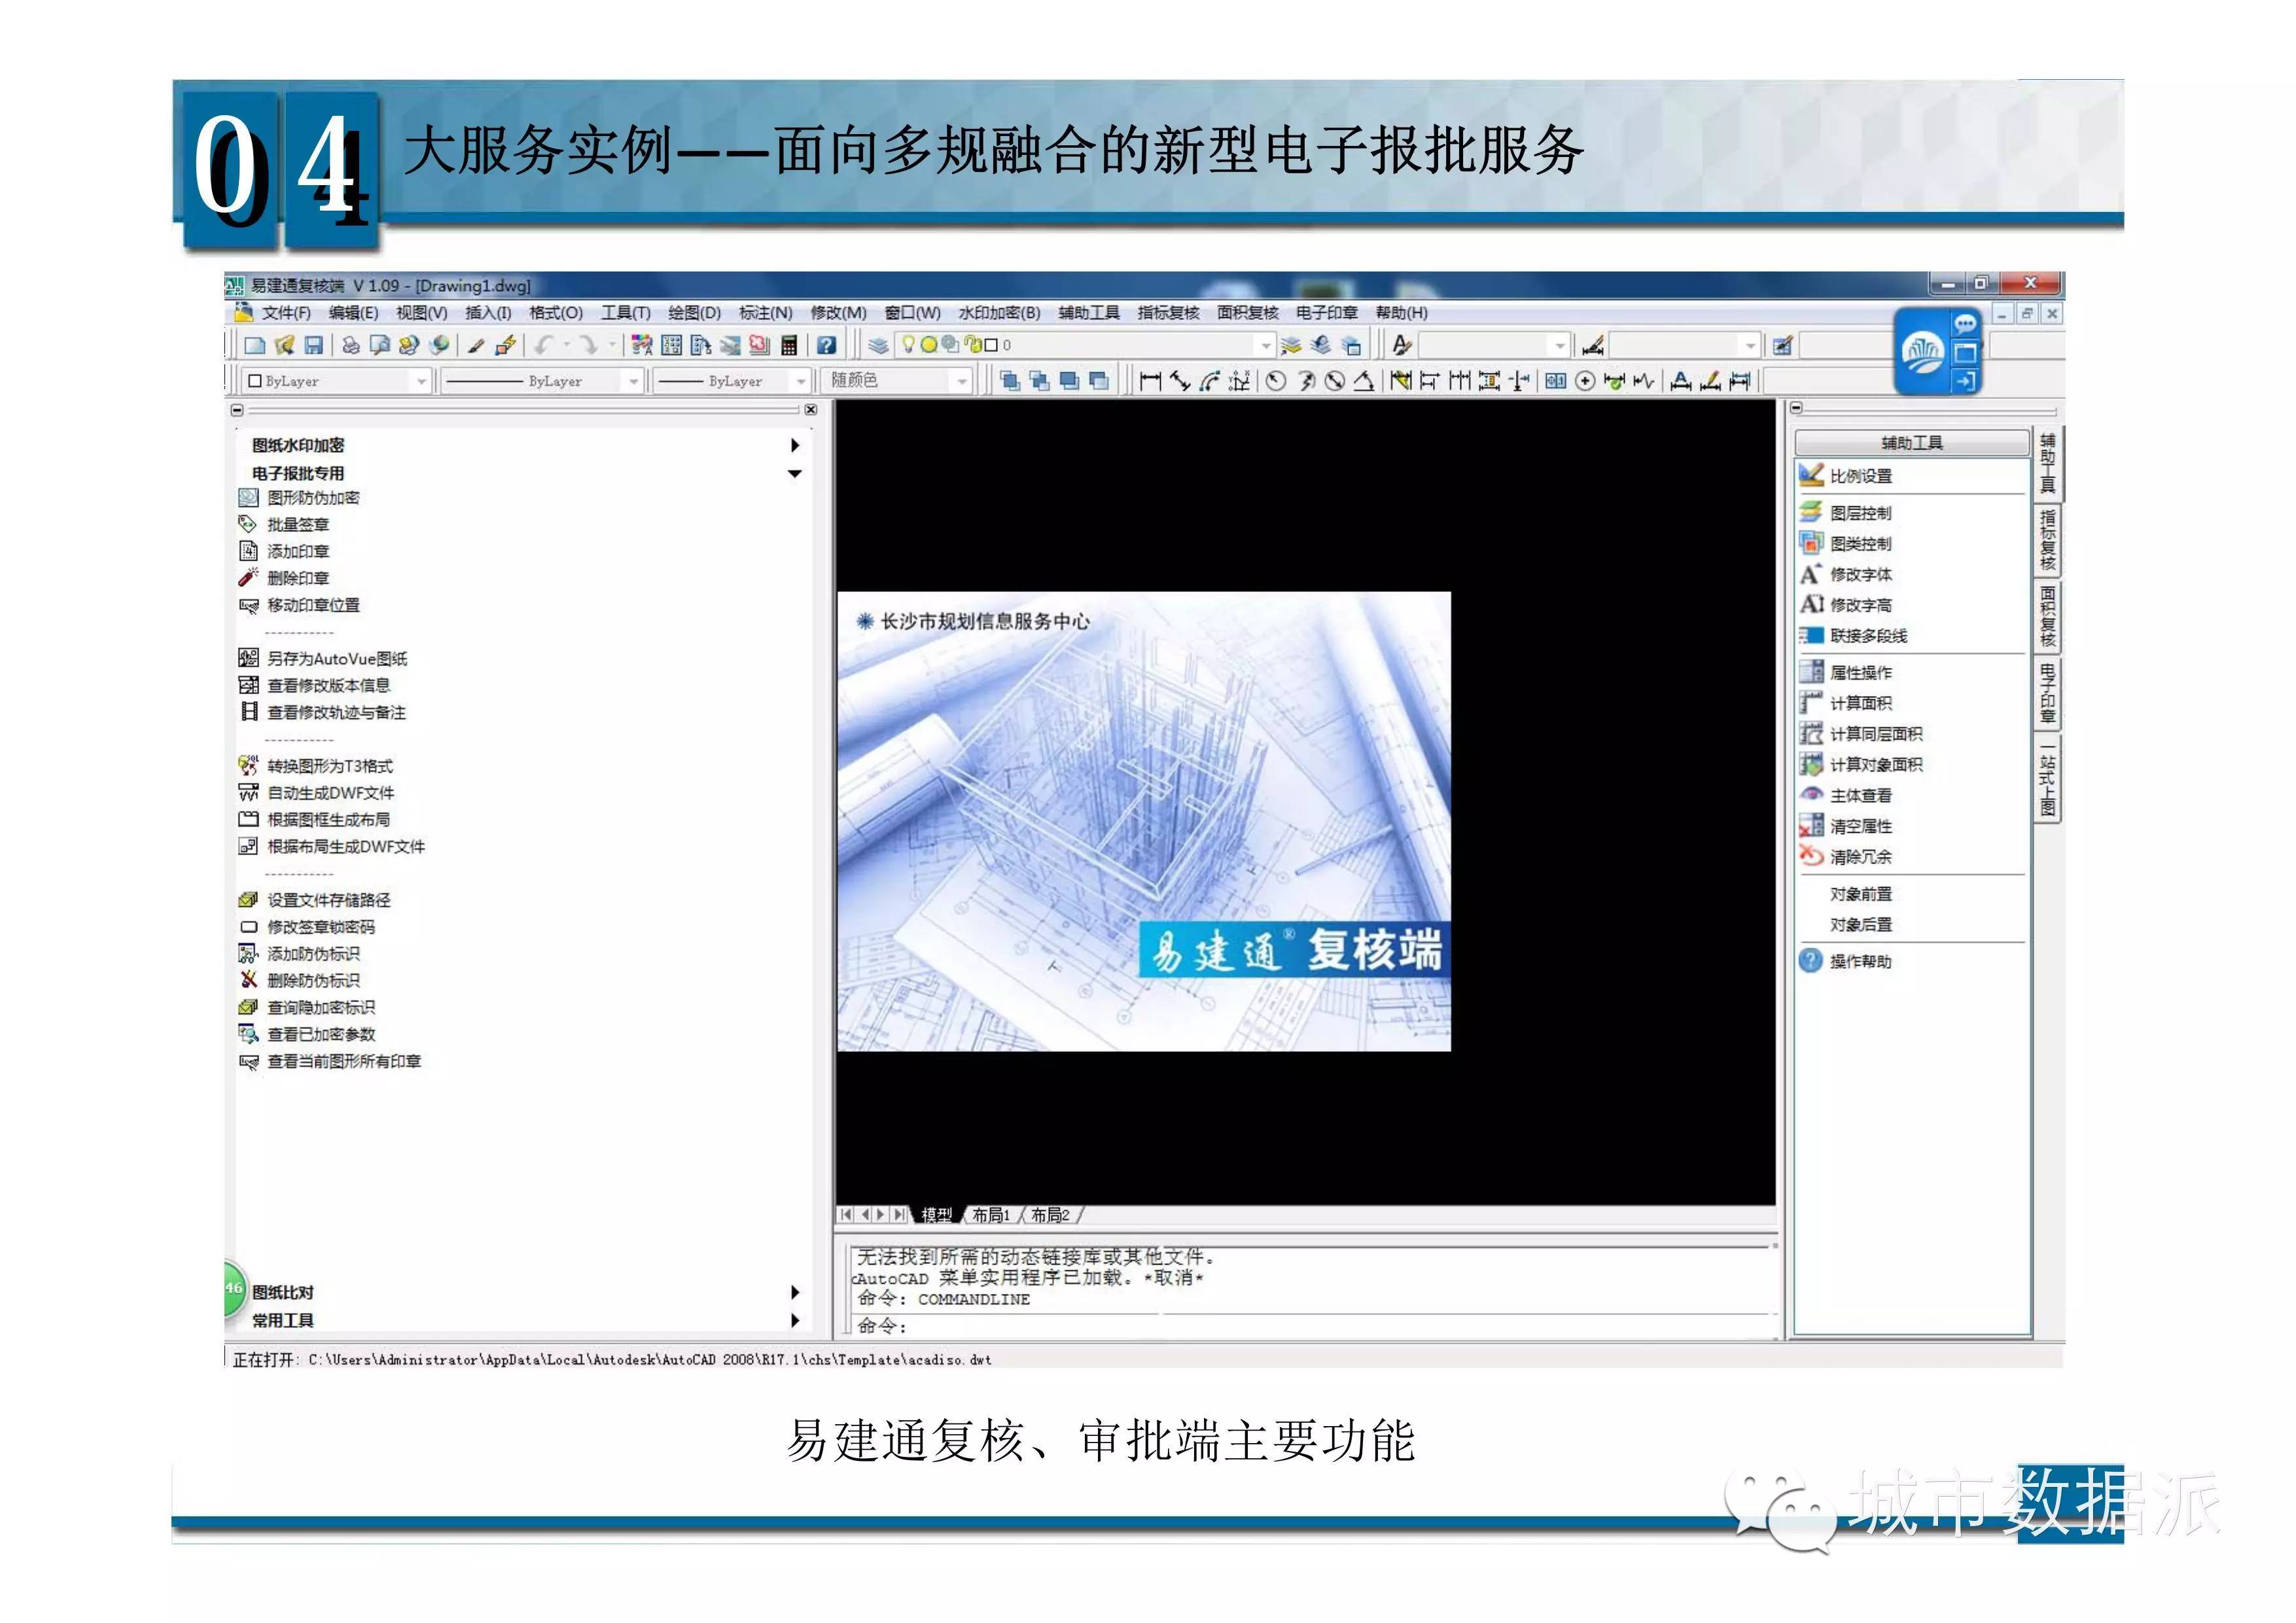Select the 面积复核 vertical side tab
The height and width of the screenshot is (1623, 2296).
[2047, 618]
